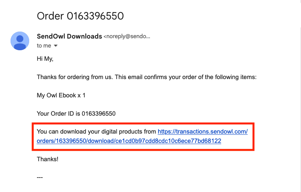Click the 0163396550 number in the body
Image resolution: width=301 pixels, height=192 pixels.
pyautogui.click(x=99, y=113)
